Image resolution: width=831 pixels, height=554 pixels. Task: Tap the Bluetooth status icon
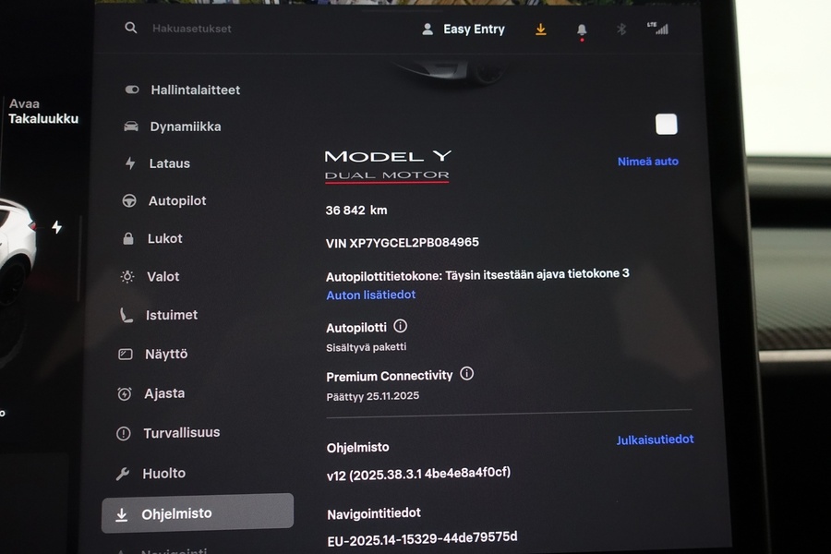click(x=620, y=29)
